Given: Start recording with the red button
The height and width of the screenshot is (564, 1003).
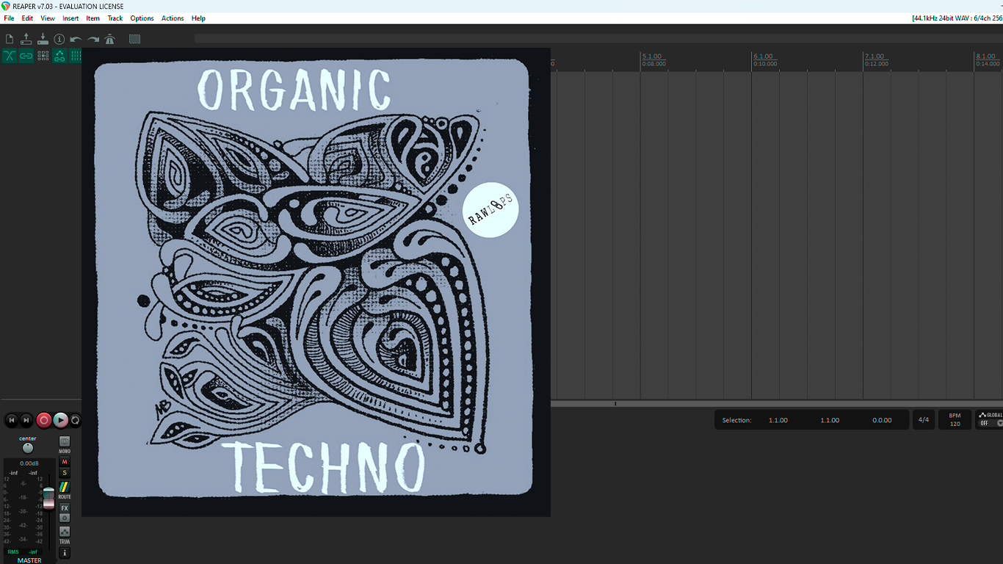Looking at the screenshot, I should click(x=44, y=420).
